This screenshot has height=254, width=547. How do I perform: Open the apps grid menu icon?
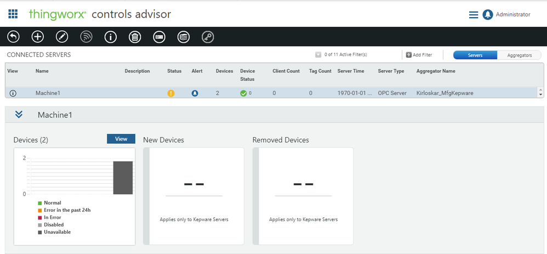point(13,14)
